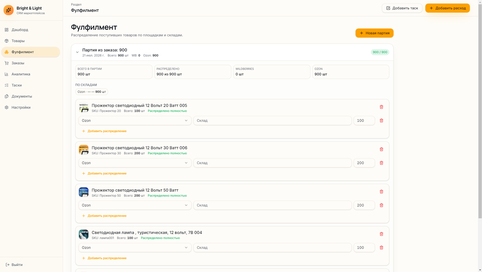Click plus icon of Добавить распределение under Прожектор 20
The width and height of the screenshot is (482, 272).
pos(84,131)
